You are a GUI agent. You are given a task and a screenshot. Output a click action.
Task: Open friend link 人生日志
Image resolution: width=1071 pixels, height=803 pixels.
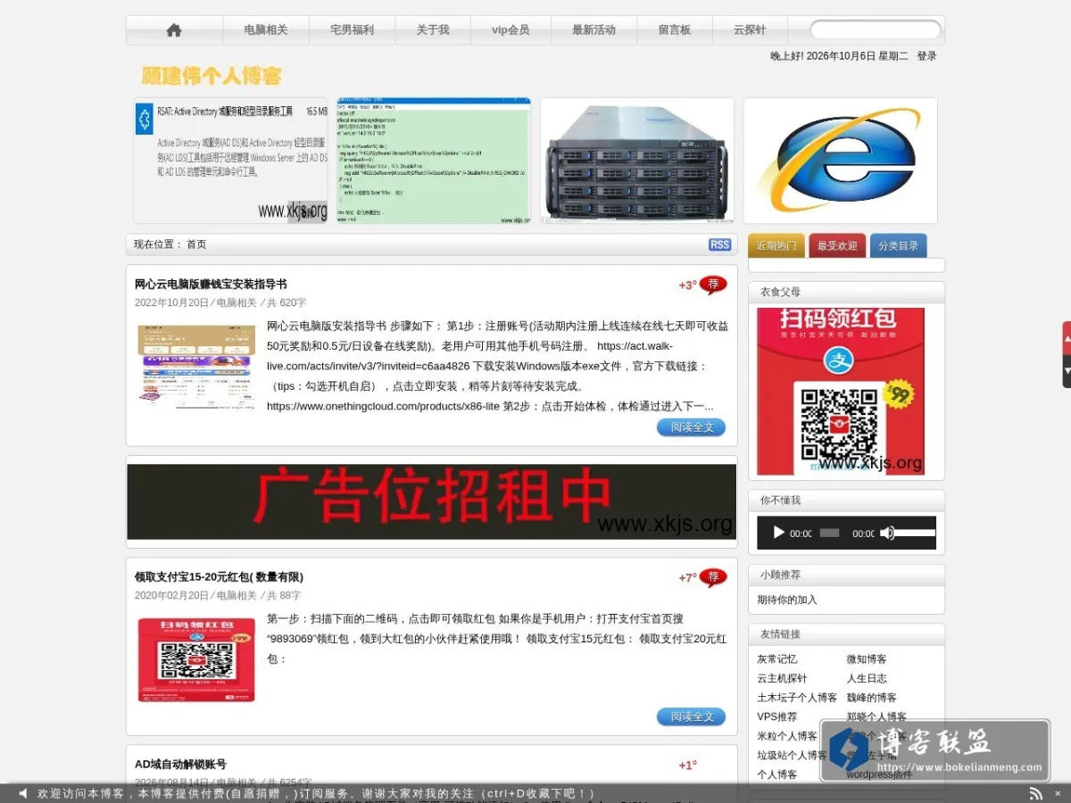point(867,679)
